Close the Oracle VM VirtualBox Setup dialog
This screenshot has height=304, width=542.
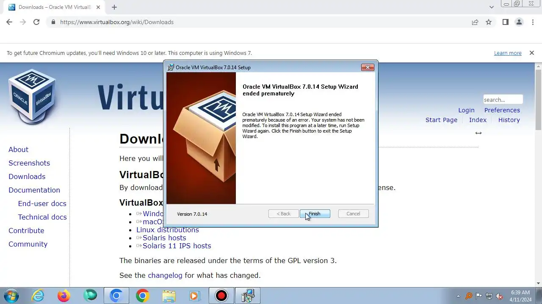pyautogui.click(x=367, y=67)
